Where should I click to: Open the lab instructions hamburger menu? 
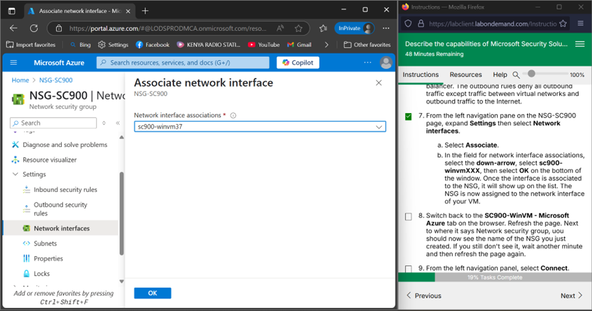[x=580, y=44]
